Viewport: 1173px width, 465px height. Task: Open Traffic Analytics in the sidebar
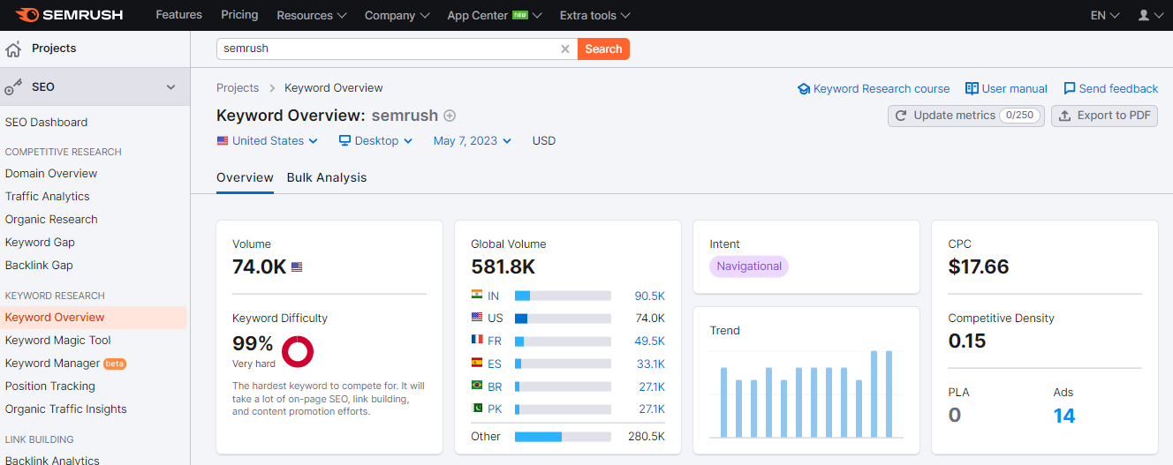tap(48, 197)
